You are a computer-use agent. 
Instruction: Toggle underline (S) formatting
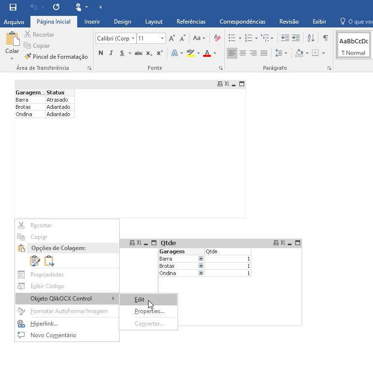click(122, 53)
